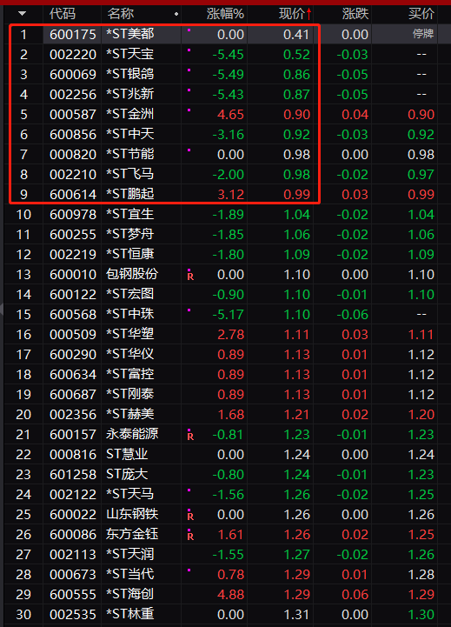Select stock name 山东钢铁
The height and width of the screenshot is (627, 451).
coord(132,514)
